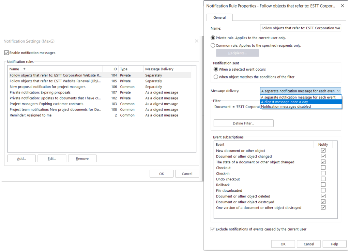
Task: Click the rule Name input field
Action: pos(300,28)
